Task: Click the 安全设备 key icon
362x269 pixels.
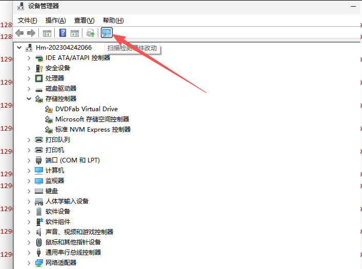Action: click(39, 69)
